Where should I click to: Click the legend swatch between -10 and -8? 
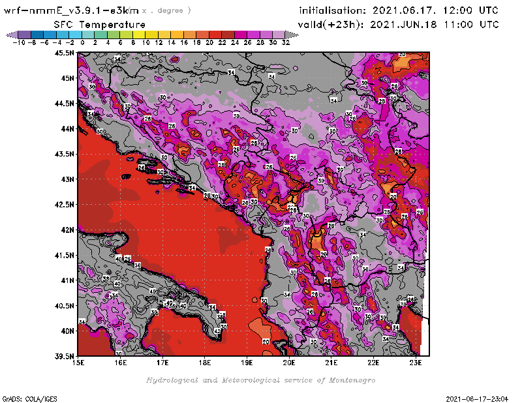[x=25, y=35]
